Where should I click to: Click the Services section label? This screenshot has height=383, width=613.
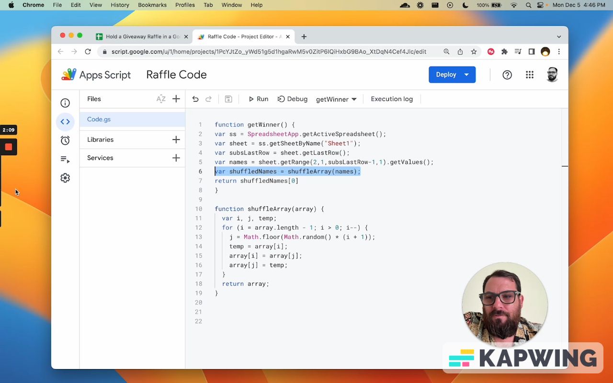[100, 158]
